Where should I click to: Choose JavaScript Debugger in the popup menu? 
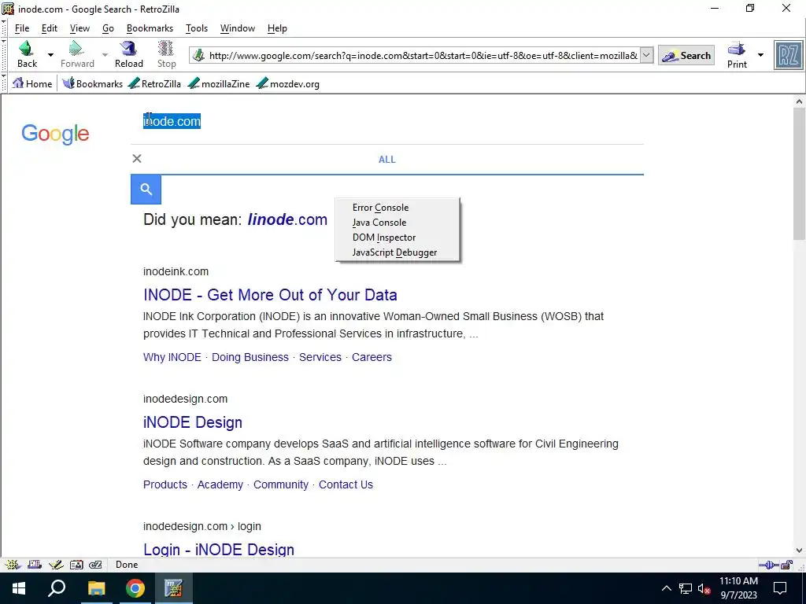click(x=397, y=252)
